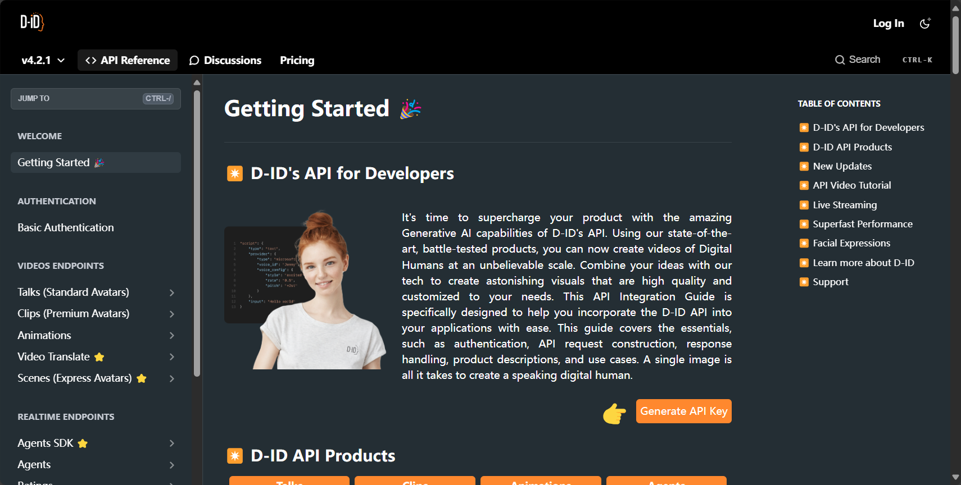Click the CTRL-K search shortcut badge
This screenshot has width=961, height=485.
tap(917, 60)
